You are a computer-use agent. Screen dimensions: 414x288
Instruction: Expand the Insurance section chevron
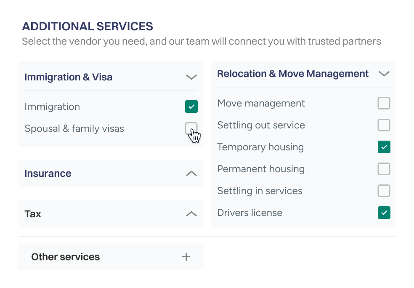[191, 173]
